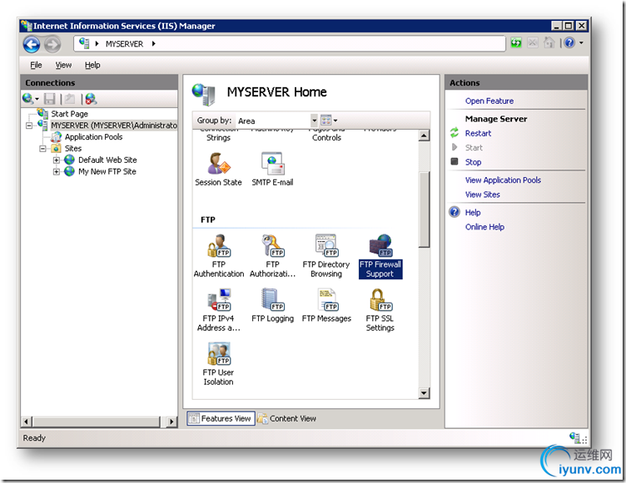Switch to Features View tab
The width and height of the screenshot is (626, 483).
point(221,418)
